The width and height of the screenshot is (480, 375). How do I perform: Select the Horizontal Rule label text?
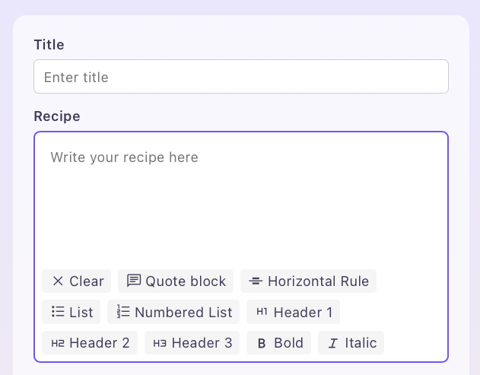tap(318, 281)
